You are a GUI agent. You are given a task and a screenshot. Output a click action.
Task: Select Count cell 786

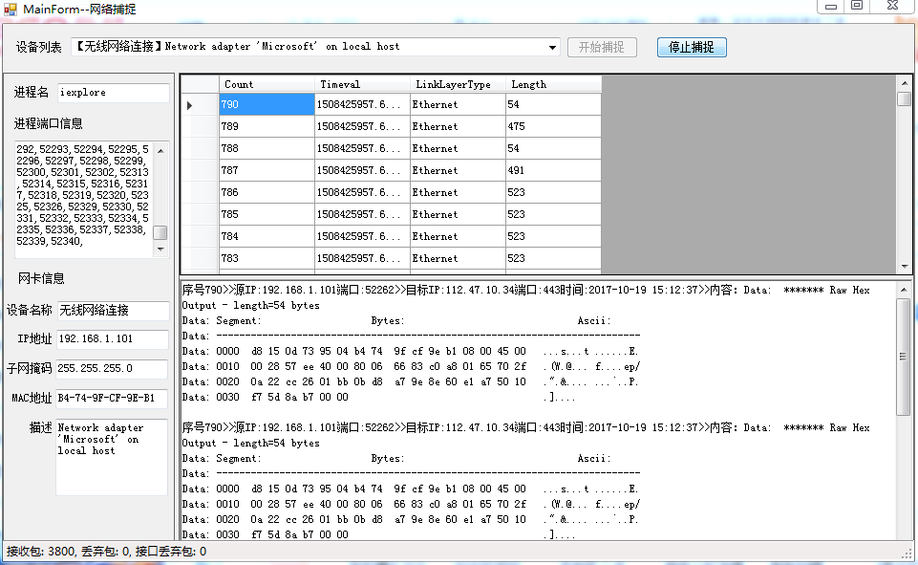(x=267, y=192)
